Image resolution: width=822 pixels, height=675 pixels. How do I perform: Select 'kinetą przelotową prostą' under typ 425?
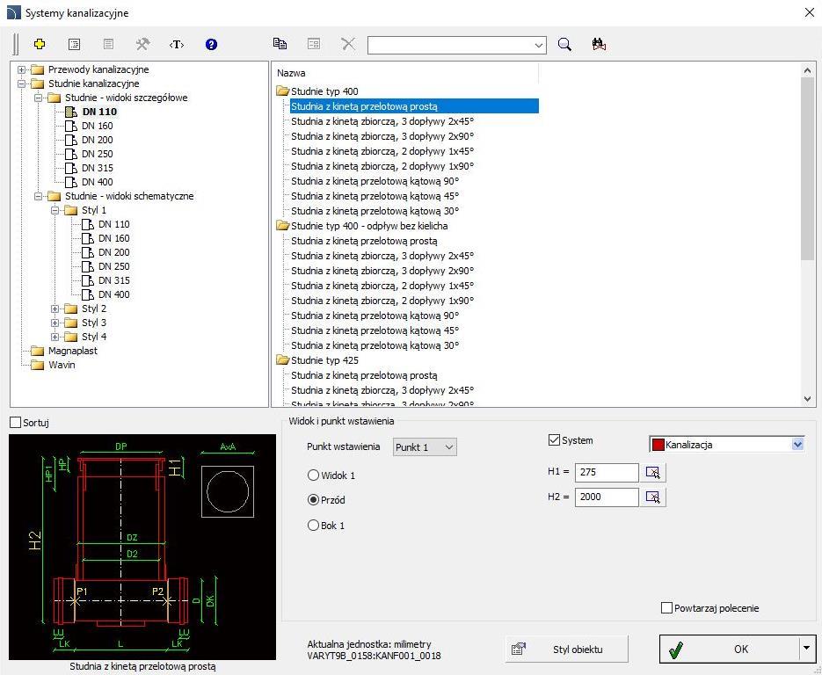pos(364,376)
